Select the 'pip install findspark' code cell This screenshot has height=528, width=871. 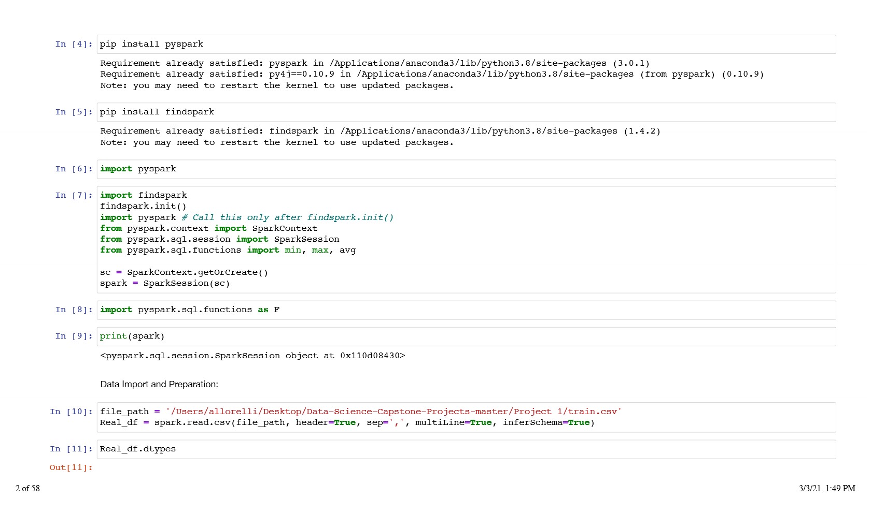point(157,112)
